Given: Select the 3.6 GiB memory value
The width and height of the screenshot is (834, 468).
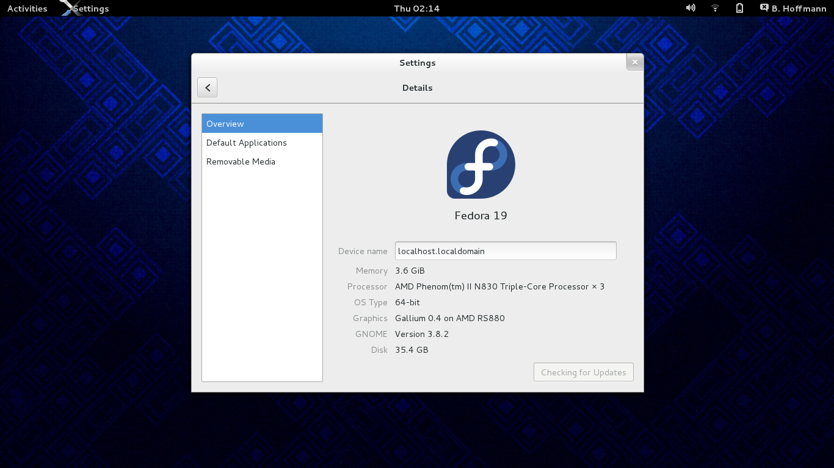Looking at the screenshot, I should pyautogui.click(x=410, y=271).
